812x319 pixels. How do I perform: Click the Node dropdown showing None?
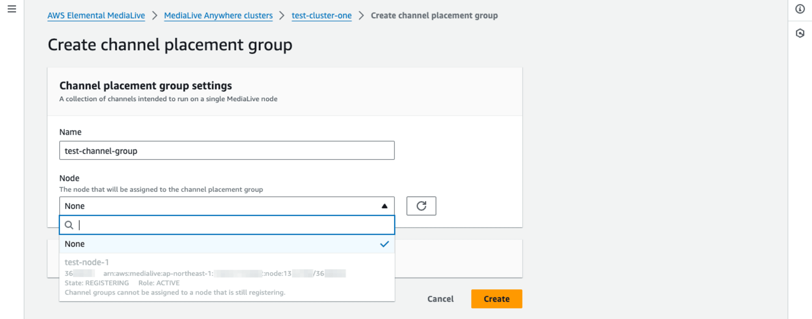(x=227, y=206)
